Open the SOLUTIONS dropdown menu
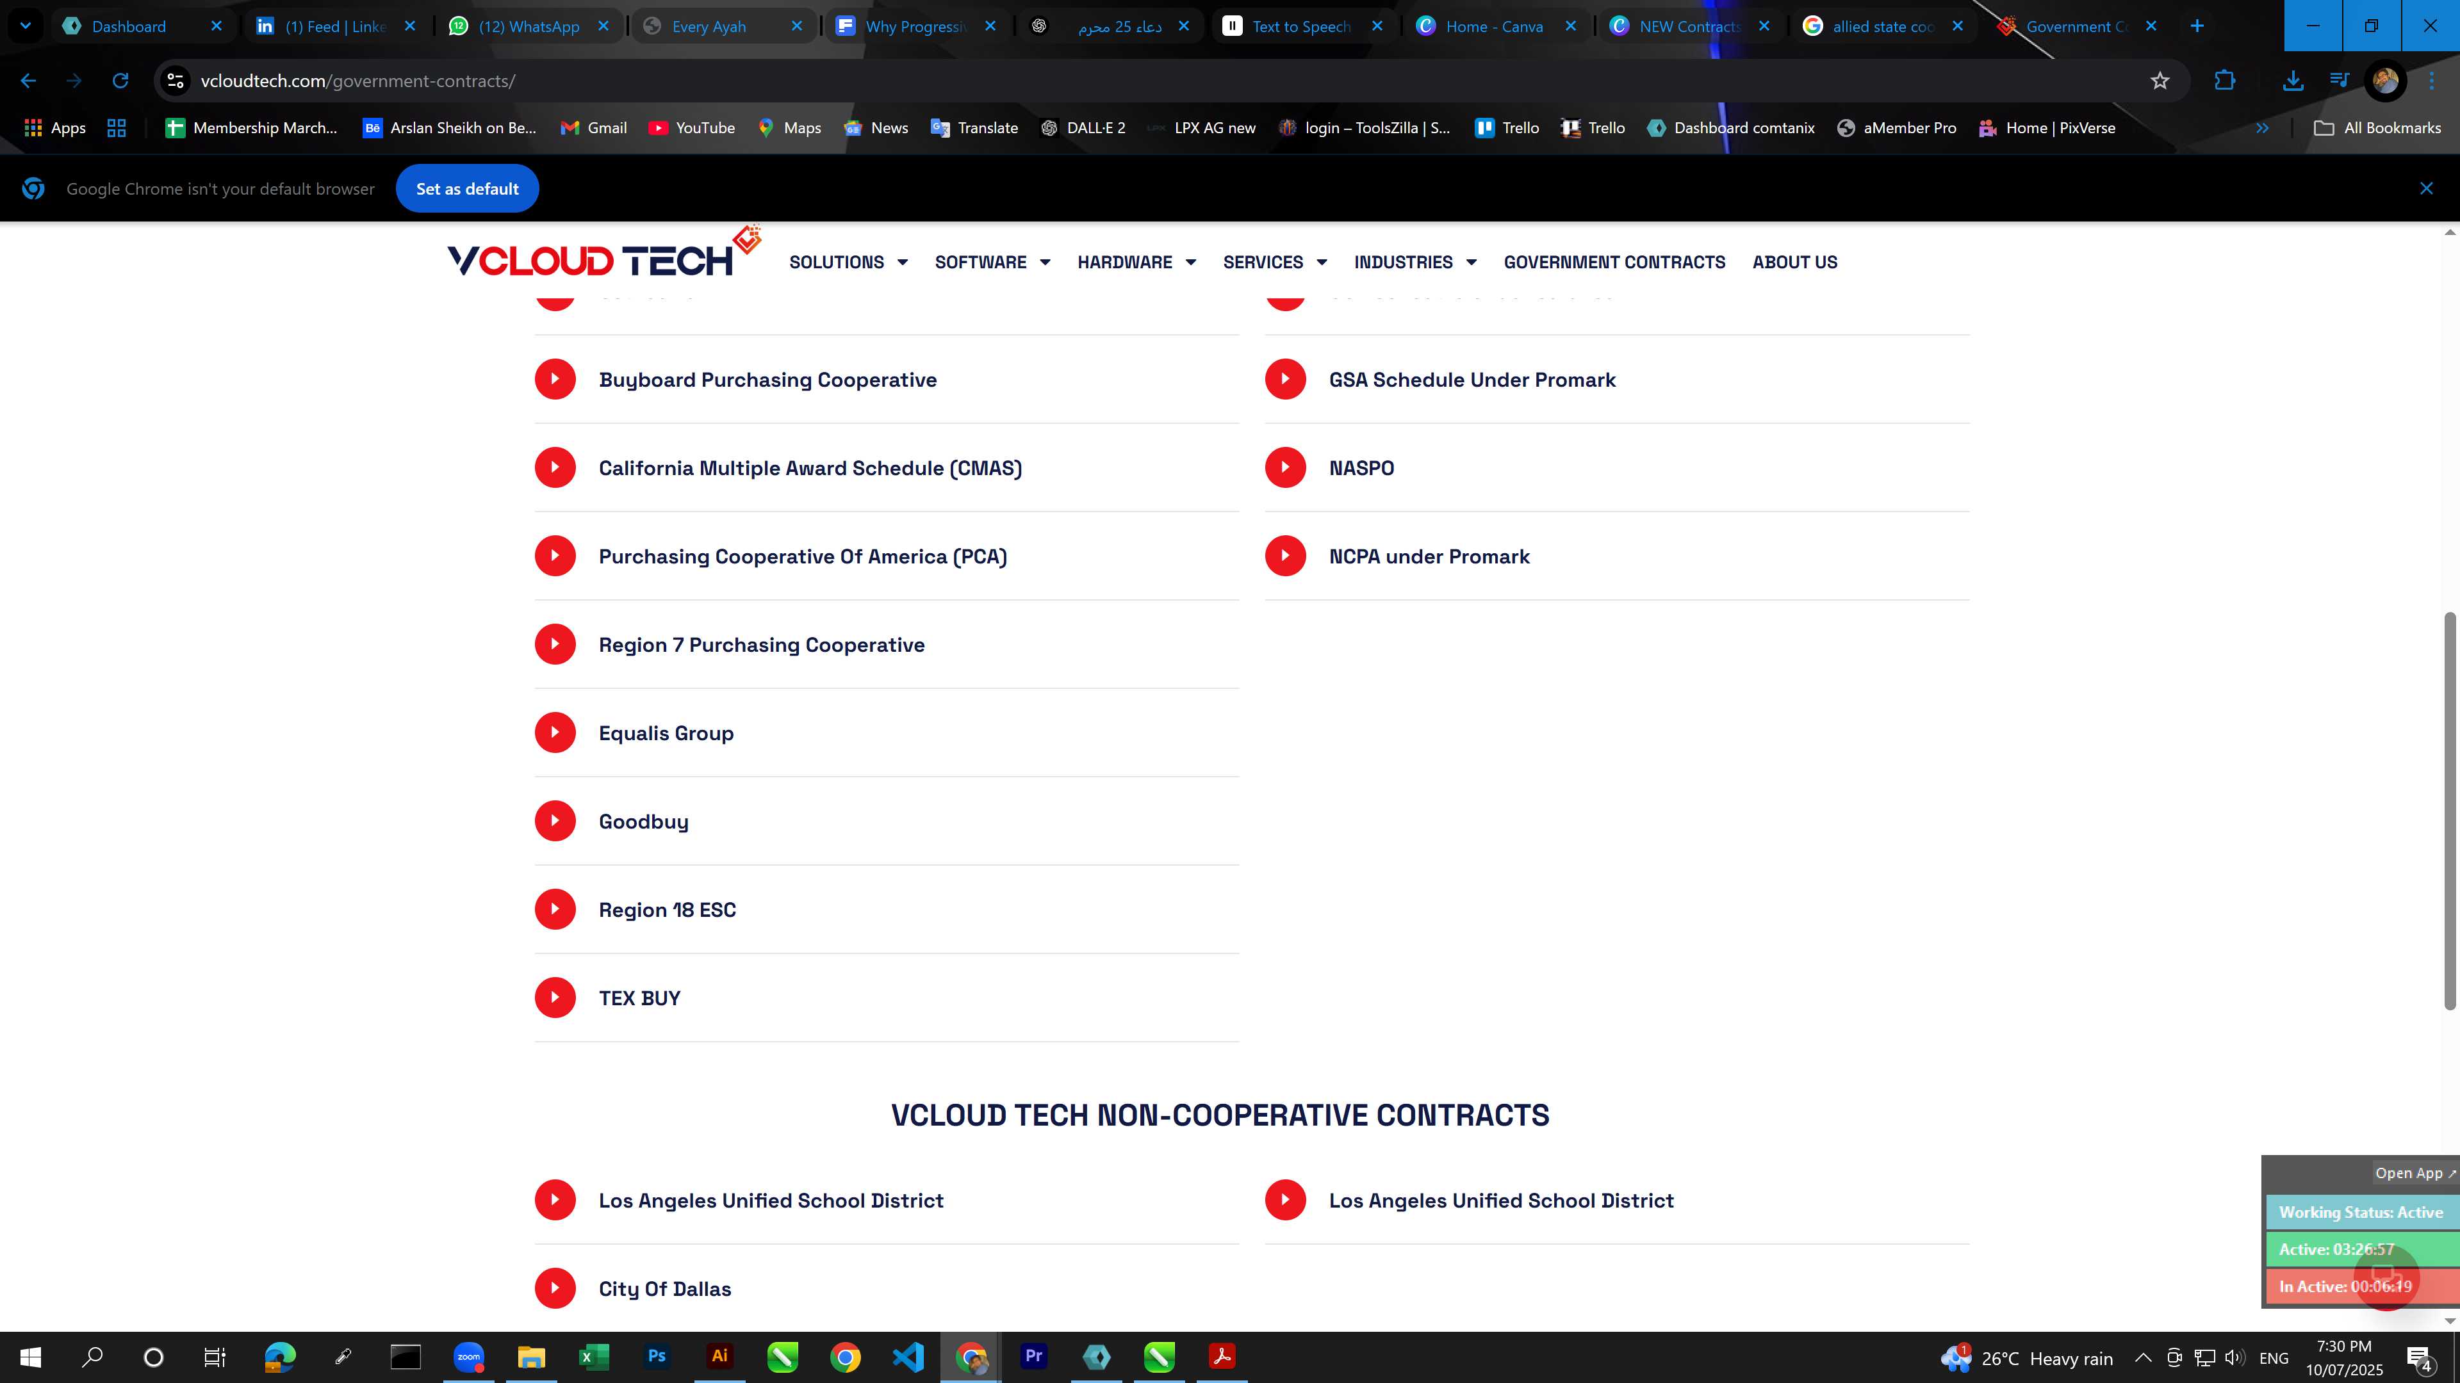The height and width of the screenshot is (1383, 2460). click(848, 261)
